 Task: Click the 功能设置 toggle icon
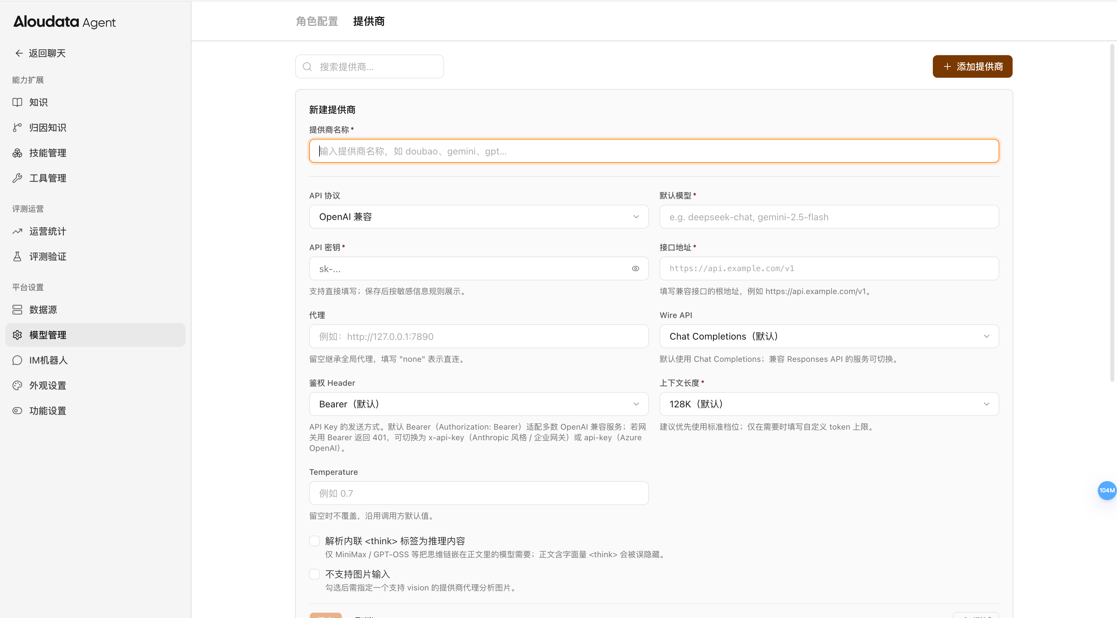pos(17,410)
